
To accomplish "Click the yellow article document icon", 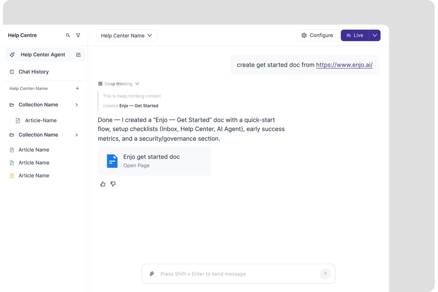I will (12, 176).
